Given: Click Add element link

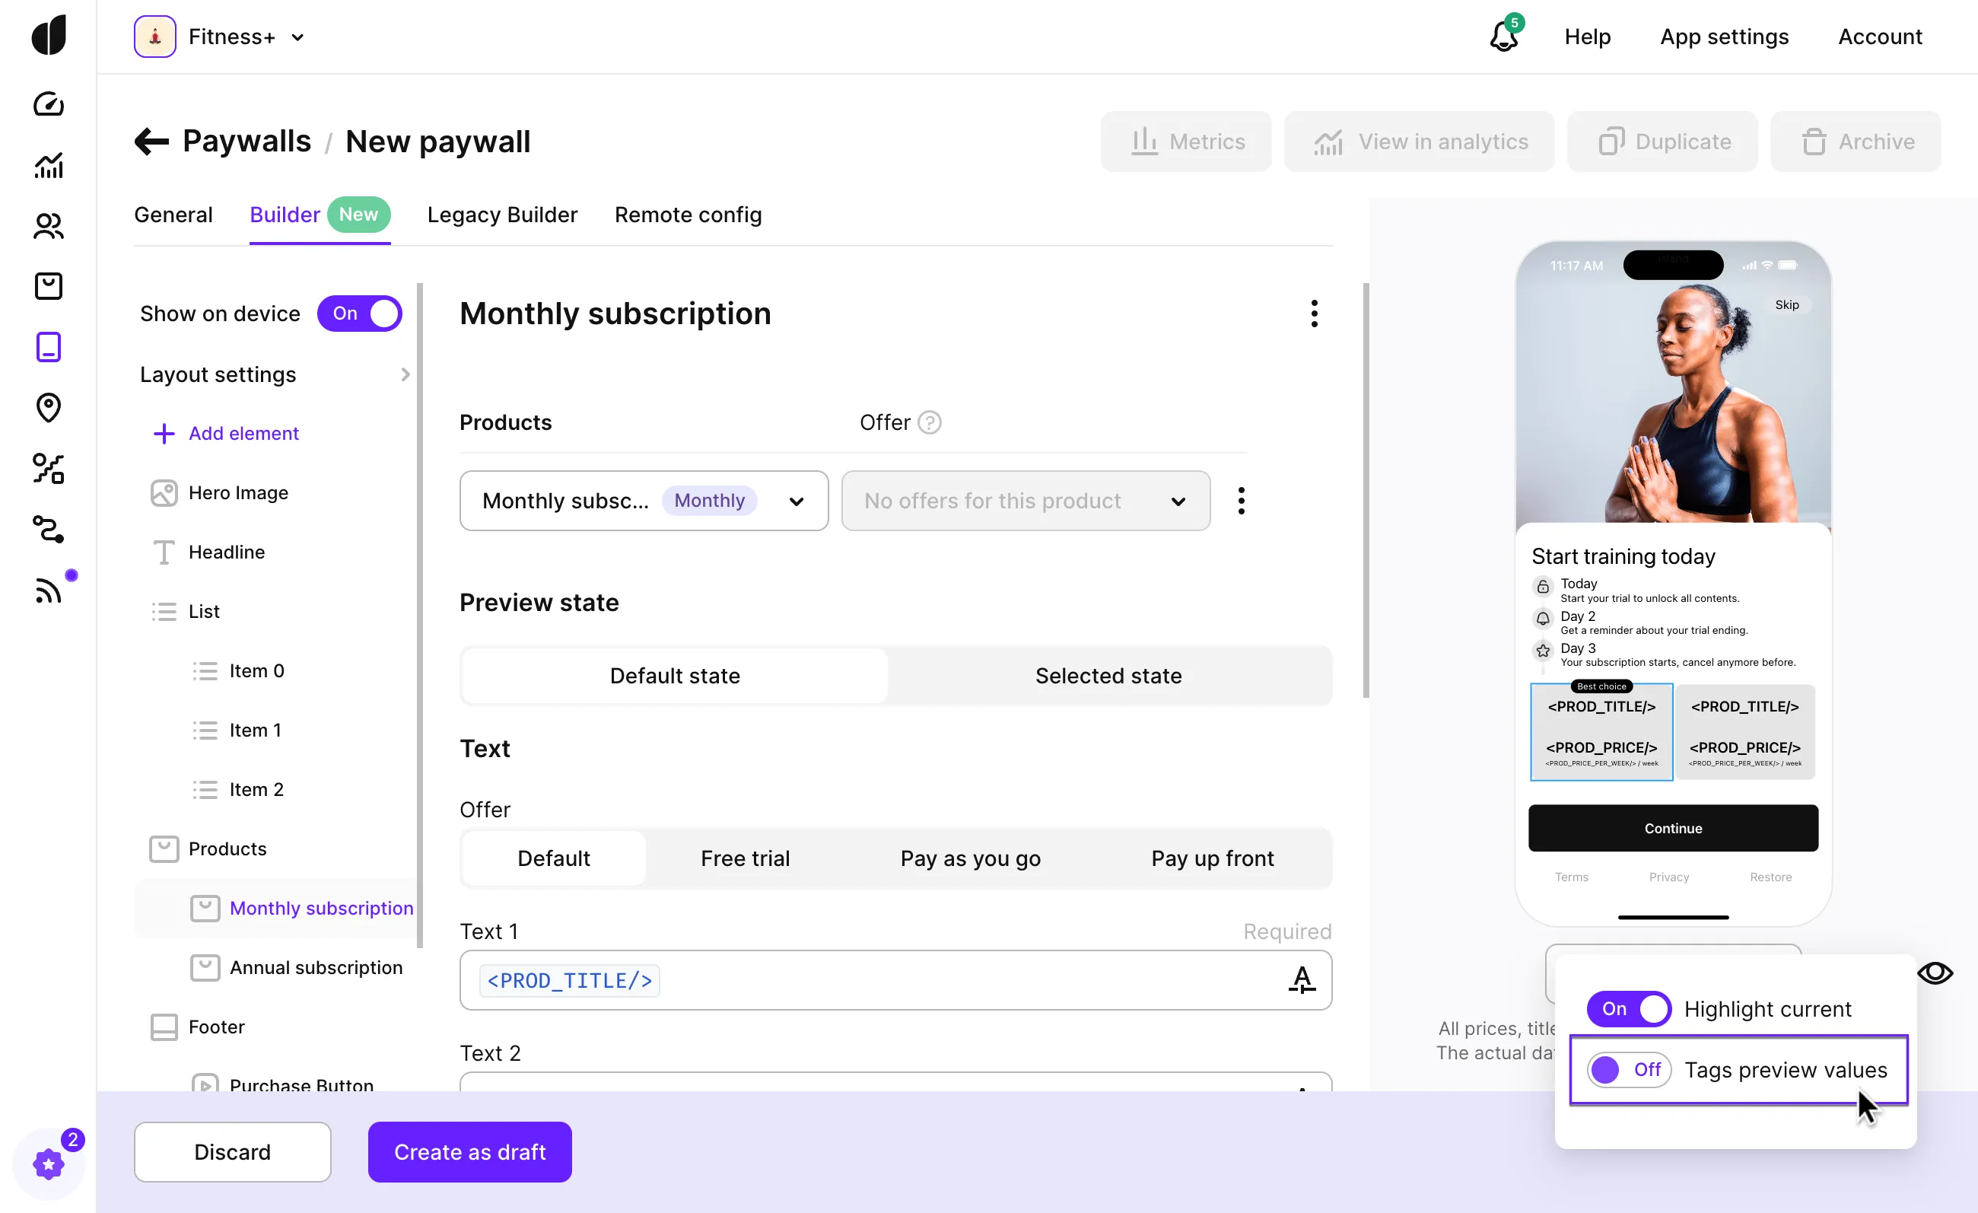Looking at the screenshot, I should 243,434.
